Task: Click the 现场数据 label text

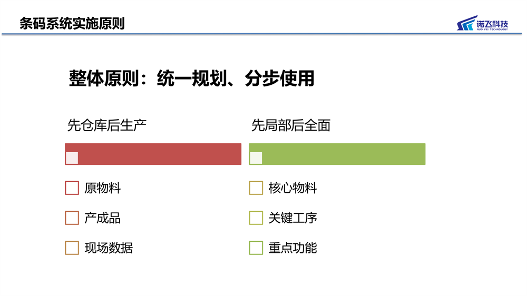Action: pos(109,248)
